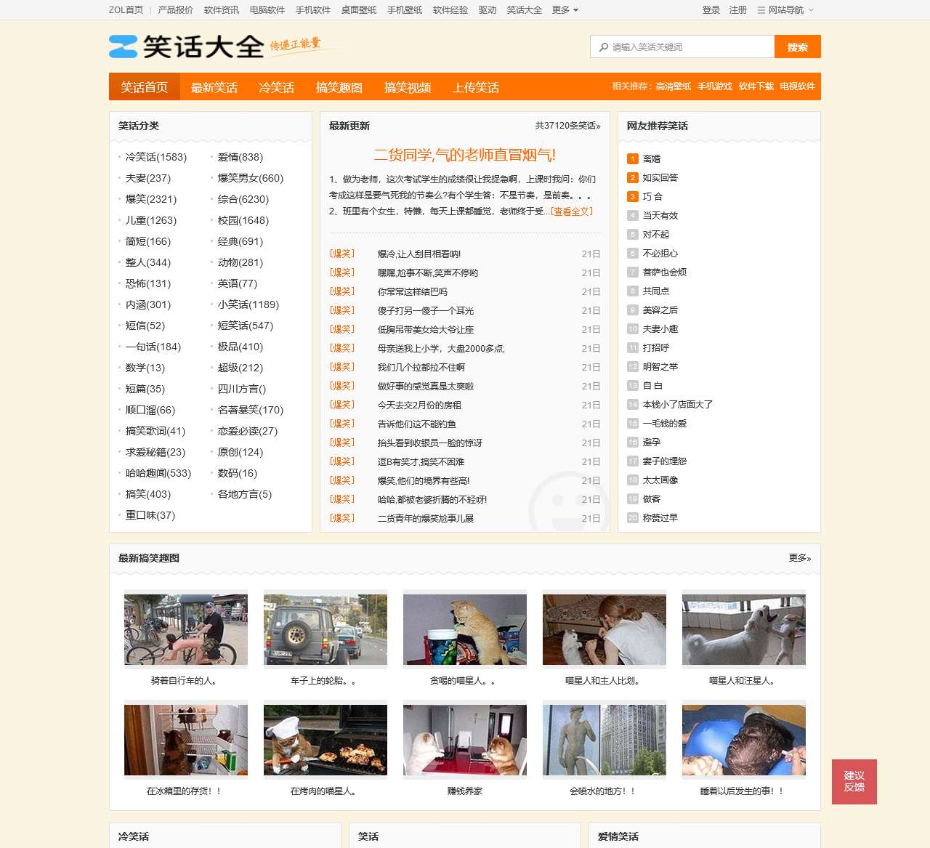Open the 重口味(37) category

point(150,515)
